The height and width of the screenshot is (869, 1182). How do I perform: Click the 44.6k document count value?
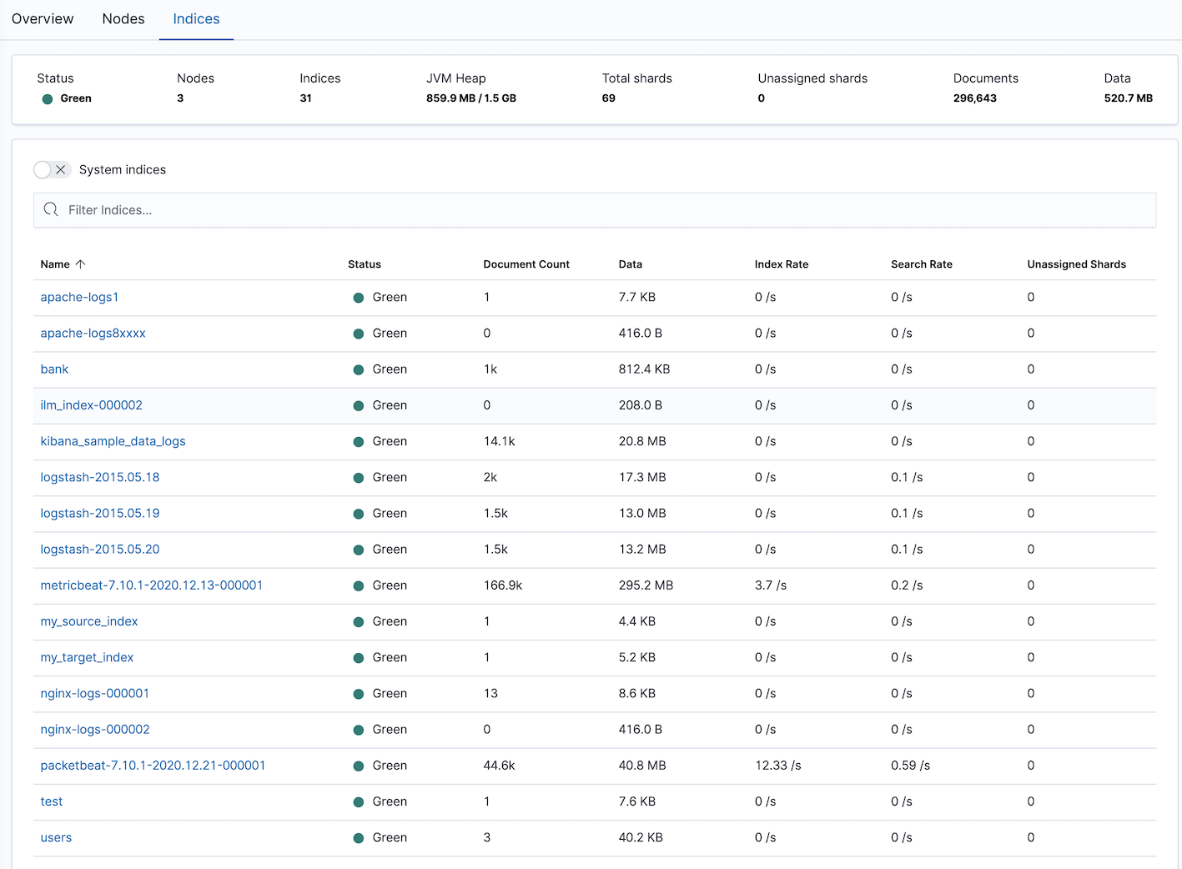pyautogui.click(x=499, y=765)
